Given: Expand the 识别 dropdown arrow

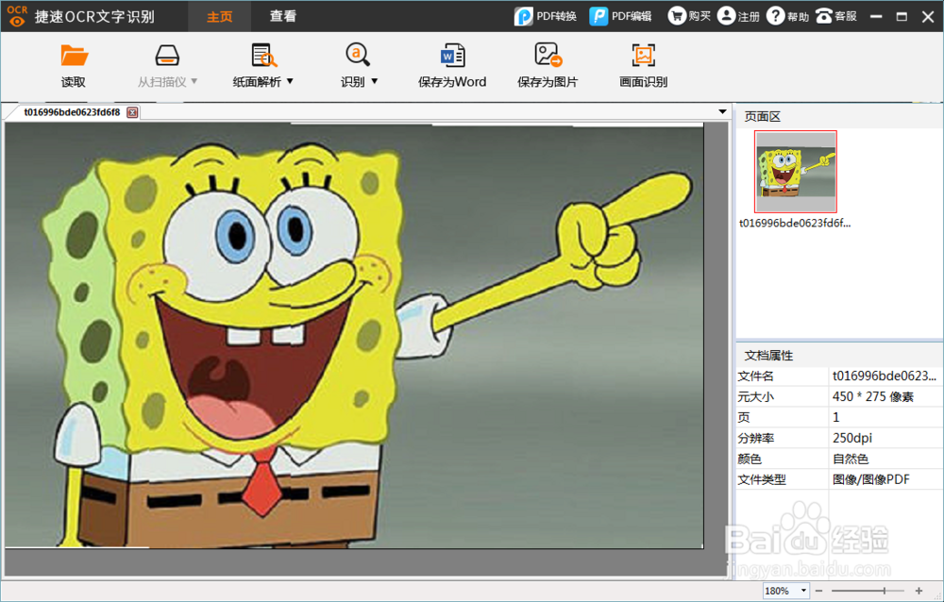Looking at the screenshot, I should click(x=375, y=81).
